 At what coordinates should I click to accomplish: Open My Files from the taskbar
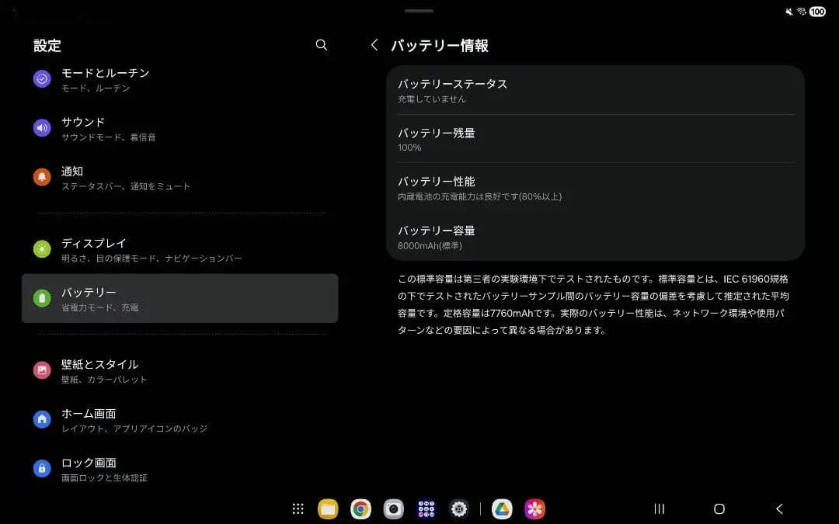click(x=328, y=508)
